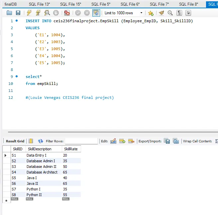
Task: Switch to SQL File 5 tab
Action: [x=101, y=4]
